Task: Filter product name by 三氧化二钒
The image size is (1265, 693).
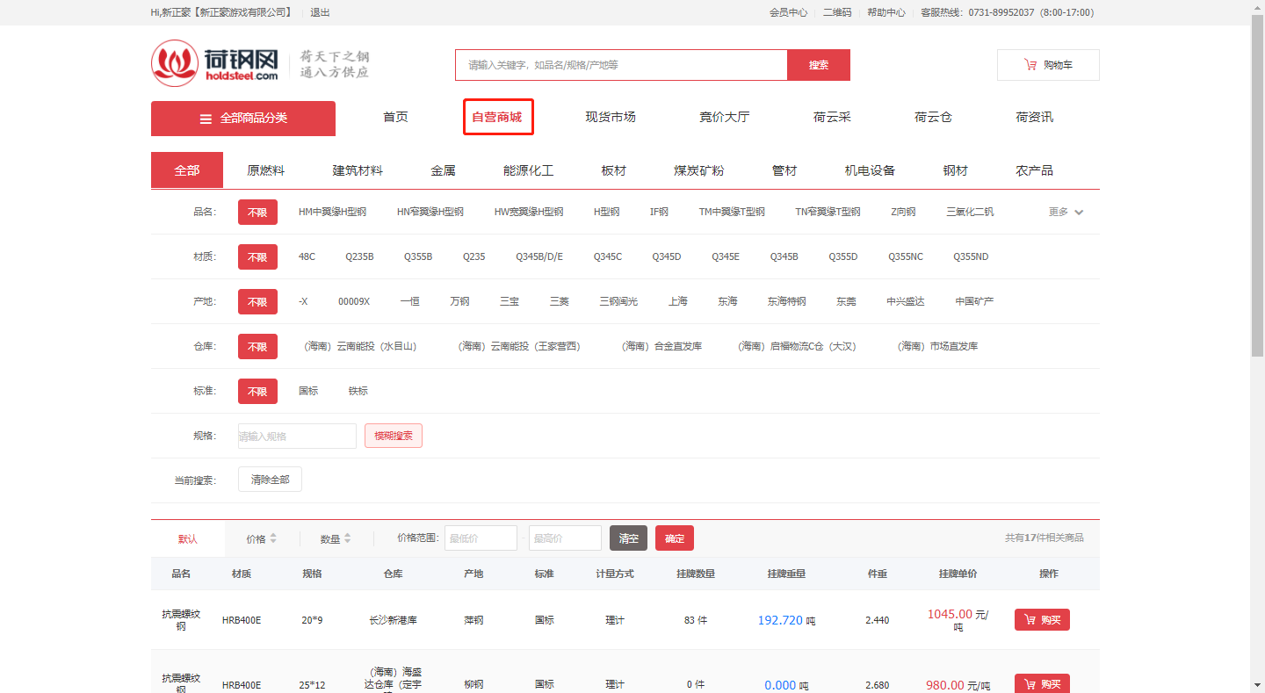Action: tap(970, 212)
